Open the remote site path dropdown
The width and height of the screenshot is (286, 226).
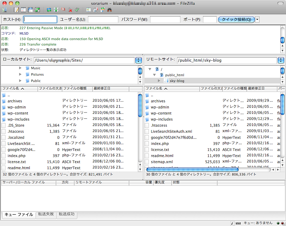tap(281, 60)
